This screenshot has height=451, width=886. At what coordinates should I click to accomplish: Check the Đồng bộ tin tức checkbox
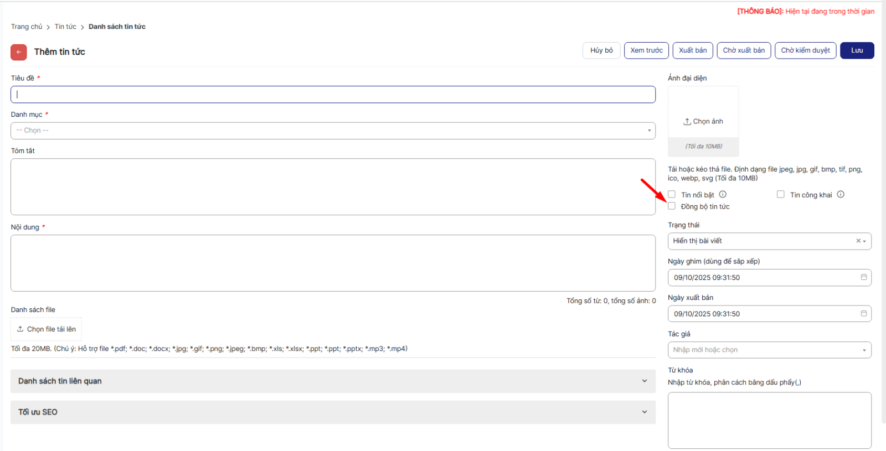(672, 206)
